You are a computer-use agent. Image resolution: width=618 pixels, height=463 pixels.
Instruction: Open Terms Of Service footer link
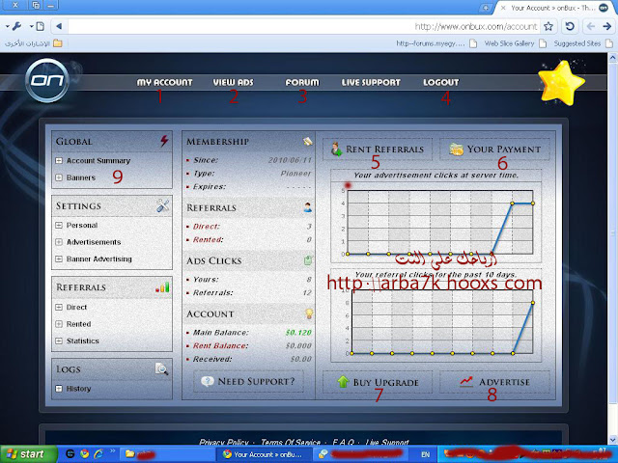click(x=291, y=442)
